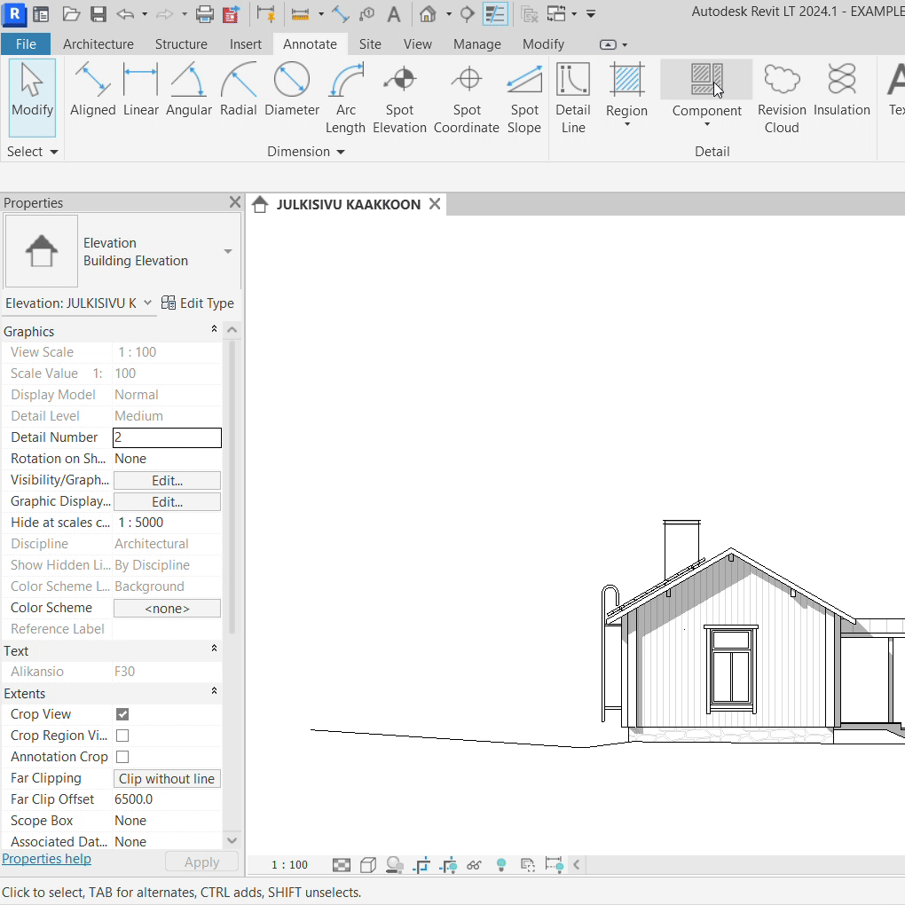Open the Manage ribbon tab
The width and height of the screenshot is (905, 905).
pos(476,44)
